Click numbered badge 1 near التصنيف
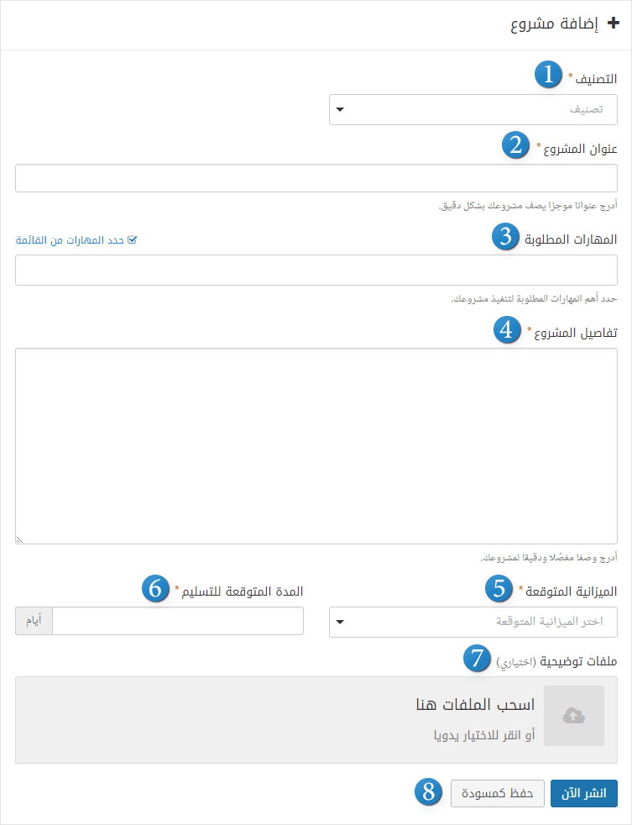Viewport: 632px width, 825px height. point(548,74)
